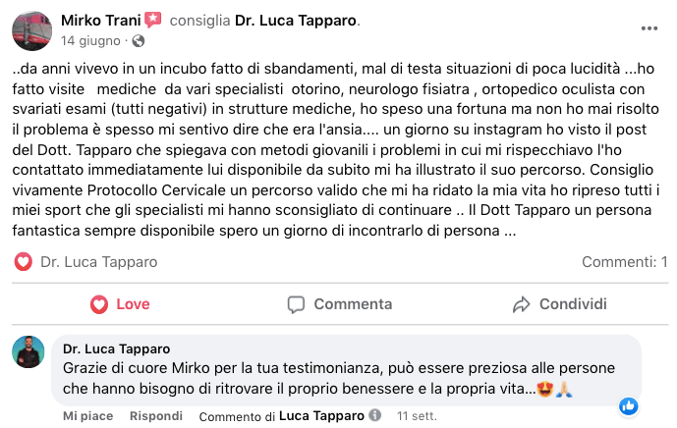Click the 11 sett. comment timestamp
Image resolution: width=677 pixels, height=428 pixels.
pos(417,416)
